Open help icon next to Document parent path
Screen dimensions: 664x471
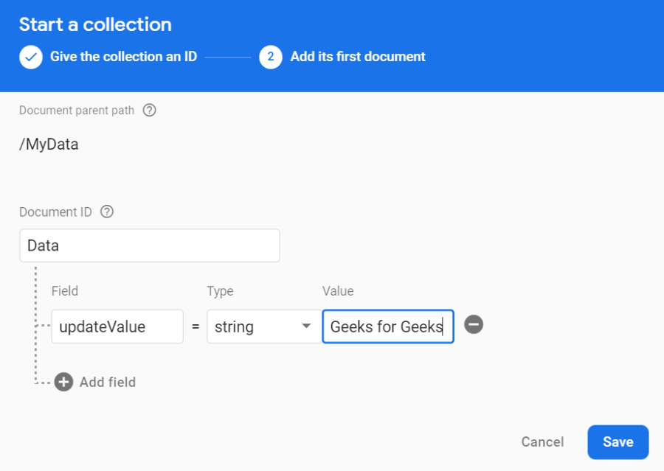point(149,110)
